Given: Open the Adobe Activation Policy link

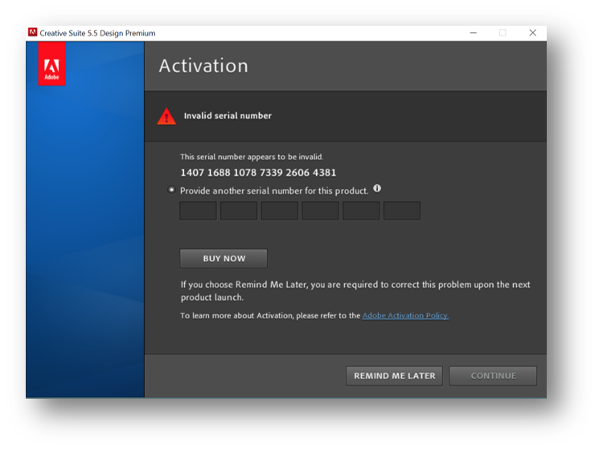Looking at the screenshot, I should tap(405, 315).
